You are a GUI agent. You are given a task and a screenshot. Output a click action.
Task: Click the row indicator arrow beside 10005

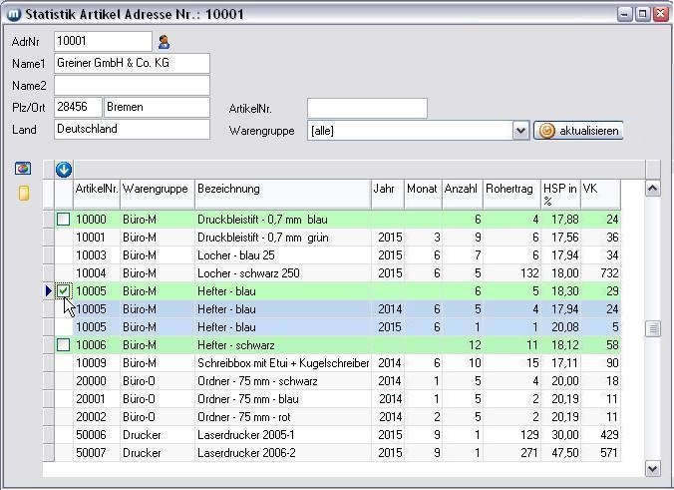click(48, 291)
